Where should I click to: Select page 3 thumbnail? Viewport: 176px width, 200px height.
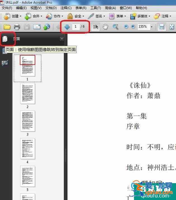(x=28, y=121)
